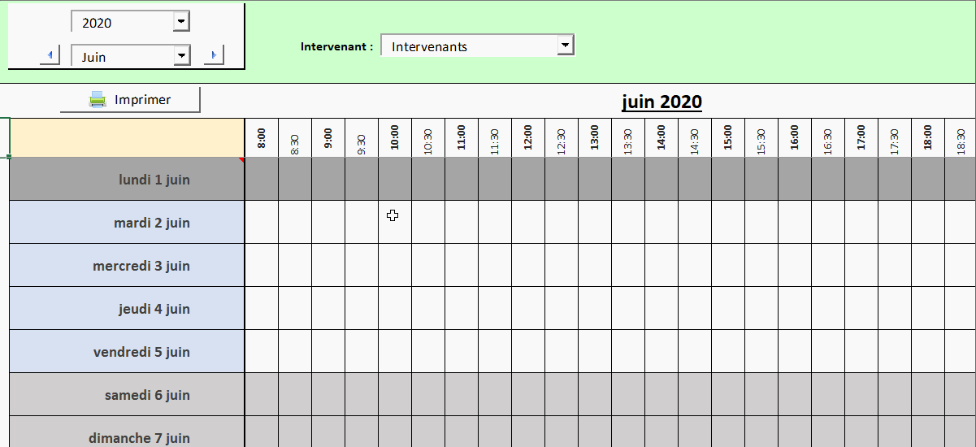Select the mercredi 3 juin row label

(x=128, y=266)
